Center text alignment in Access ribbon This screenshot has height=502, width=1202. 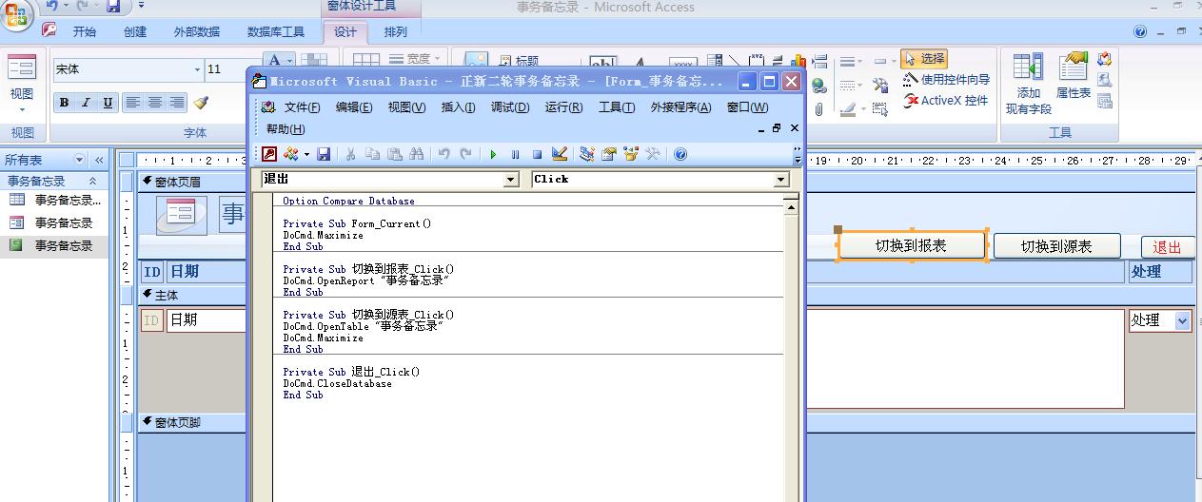(154, 103)
